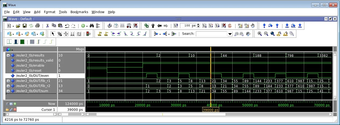Expand the /euler2_tb/DUT/fib_r1 signal

(x=8, y=81)
